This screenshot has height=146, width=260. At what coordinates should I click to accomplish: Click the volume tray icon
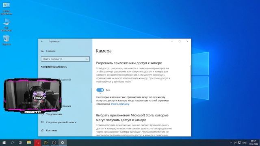click(x=235, y=142)
